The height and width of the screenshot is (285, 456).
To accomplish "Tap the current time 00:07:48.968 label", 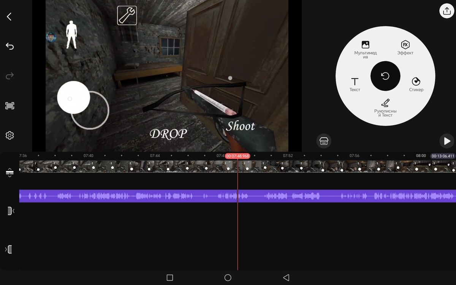I will tap(237, 156).
